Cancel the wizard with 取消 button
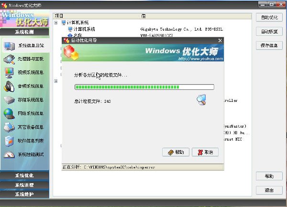 click(205, 152)
